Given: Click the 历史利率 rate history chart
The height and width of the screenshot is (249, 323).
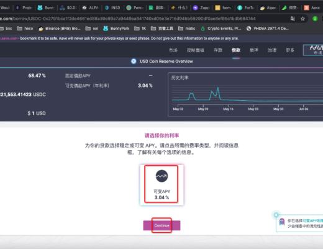Looking at the screenshot, I should tap(245, 95).
